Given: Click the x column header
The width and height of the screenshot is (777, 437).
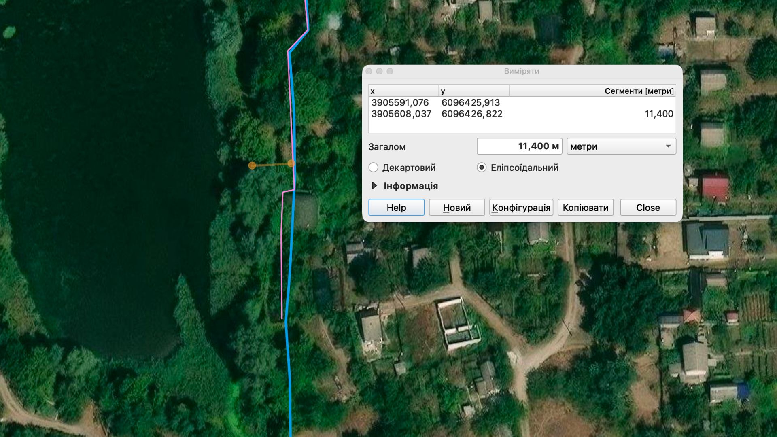Looking at the screenshot, I should click(x=403, y=91).
